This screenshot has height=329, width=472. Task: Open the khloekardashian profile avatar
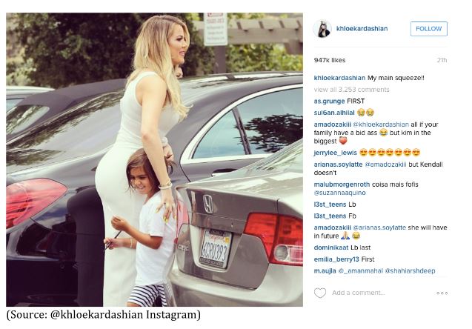322,29
